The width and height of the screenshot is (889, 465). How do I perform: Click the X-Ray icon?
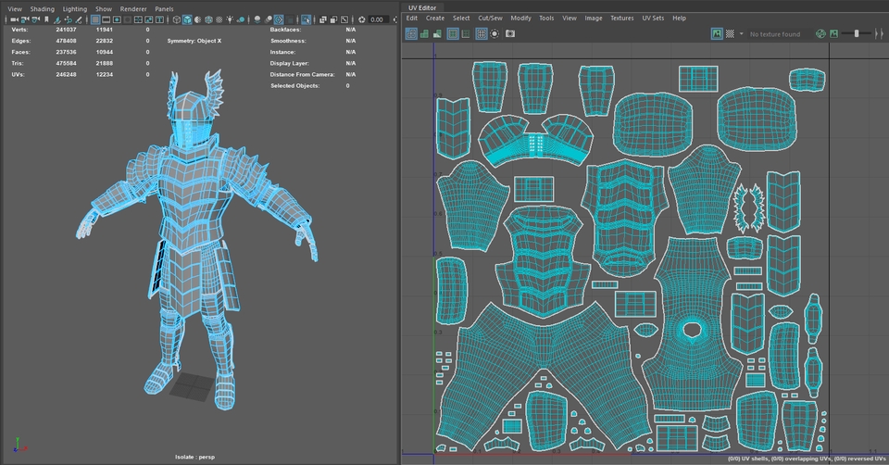click(x=322, y=19)
